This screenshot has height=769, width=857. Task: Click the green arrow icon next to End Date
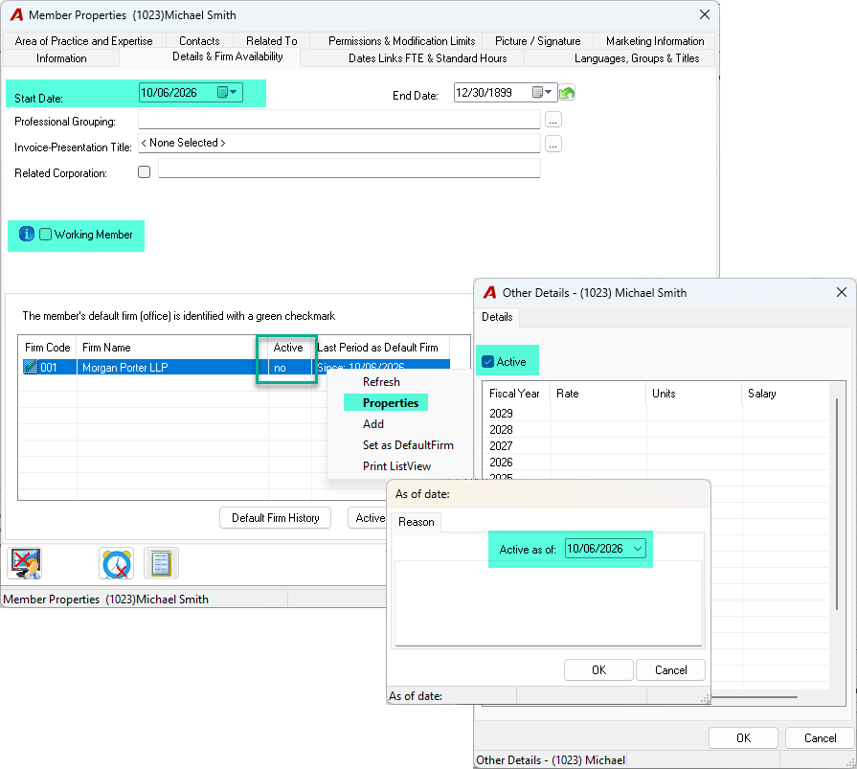point(567,93)
